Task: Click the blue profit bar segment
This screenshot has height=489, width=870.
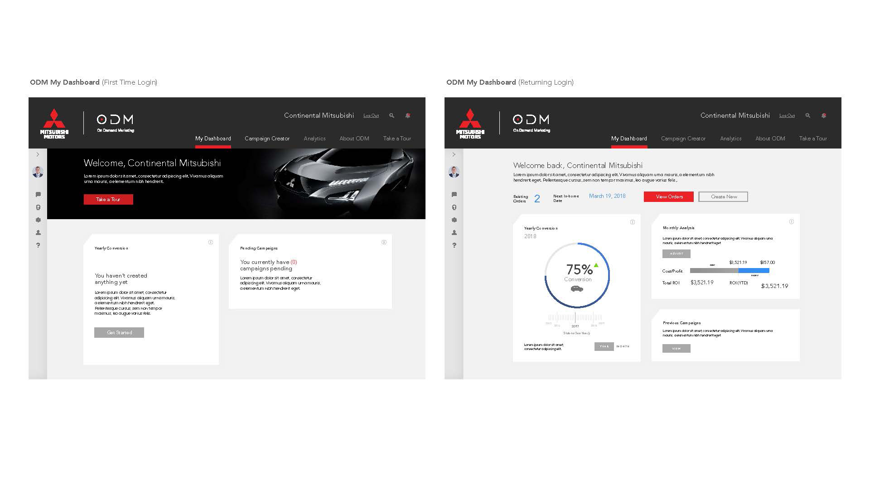Action: (x=754, y=270)
